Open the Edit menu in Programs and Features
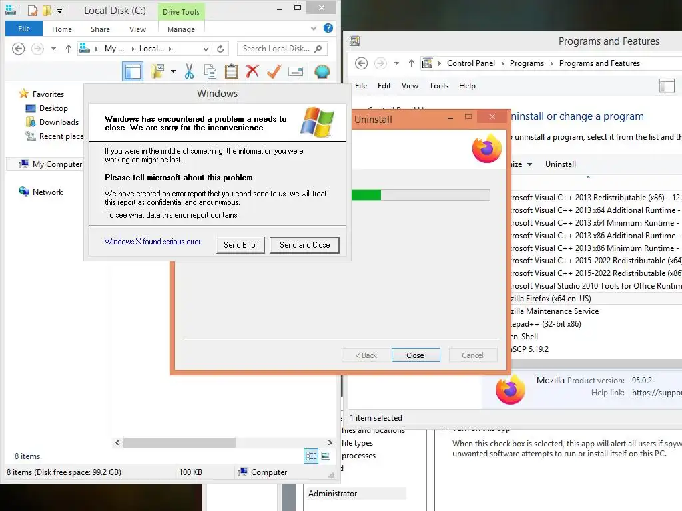Viewport: 682px width, 511px height. [384, 86]
